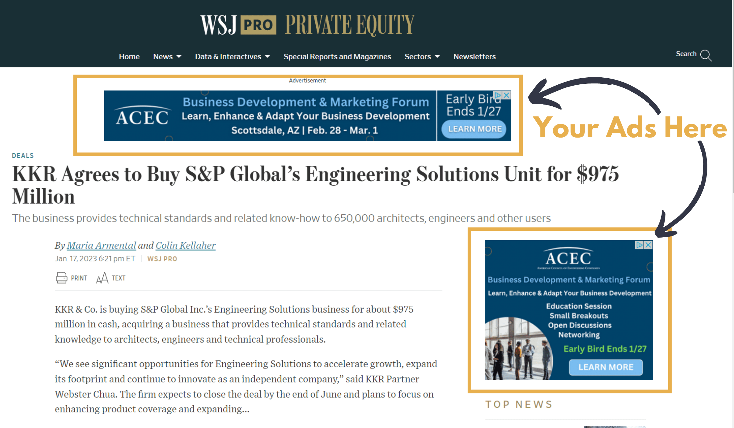Expand Data & Interactives dropdown arrow
Image resolution: width=734 pixels, height=428 pixels.
coord(268,57)
